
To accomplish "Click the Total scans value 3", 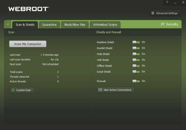I will (58, 72).
